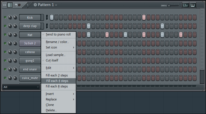The height and width of the screenshot is (114, 206).
Task: Open the All channel filter dropdown
Action: pyautogui.click(x=21, y=87)
